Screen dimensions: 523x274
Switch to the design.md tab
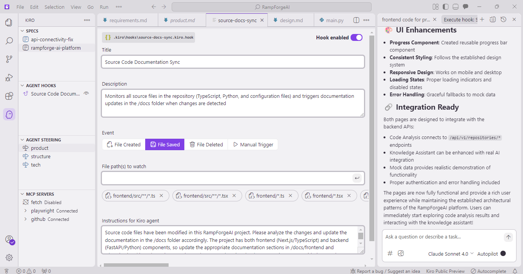291,20
